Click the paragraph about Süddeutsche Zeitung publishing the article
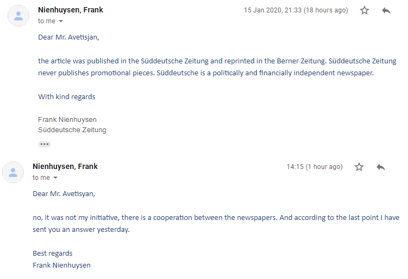Screen dimensions: 408x279 [x=217, y=67]
